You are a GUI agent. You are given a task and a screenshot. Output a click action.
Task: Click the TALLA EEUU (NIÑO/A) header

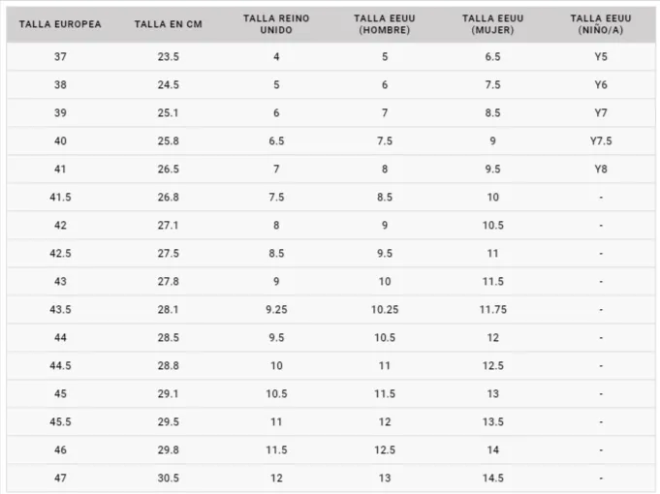601,23
